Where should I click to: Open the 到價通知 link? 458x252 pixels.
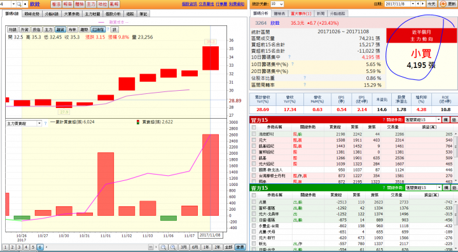(237, 4)
